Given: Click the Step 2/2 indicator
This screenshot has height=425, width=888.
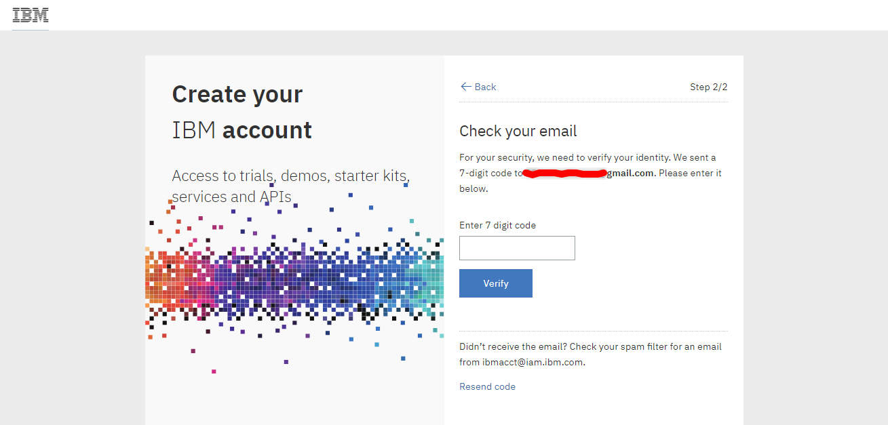Looking at the screenshot, I should (708, 87).
